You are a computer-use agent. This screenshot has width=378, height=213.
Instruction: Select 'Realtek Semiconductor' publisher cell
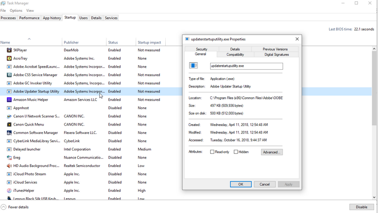coord(82,166)
